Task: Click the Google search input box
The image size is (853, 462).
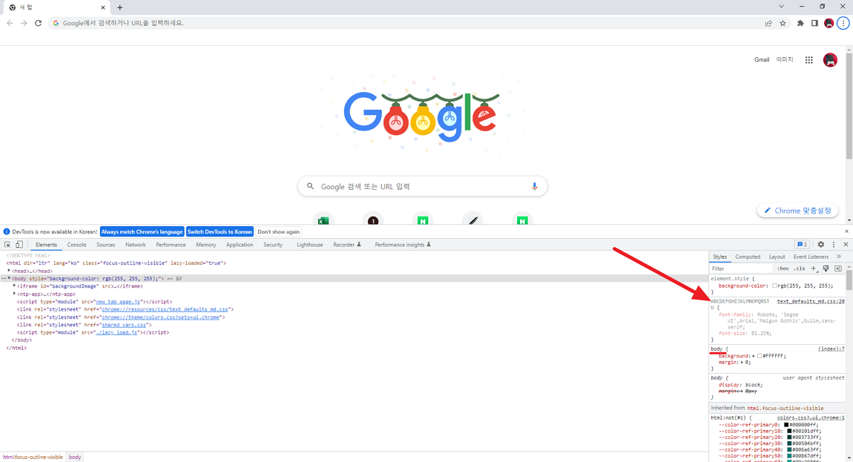Action: point(422,186)
